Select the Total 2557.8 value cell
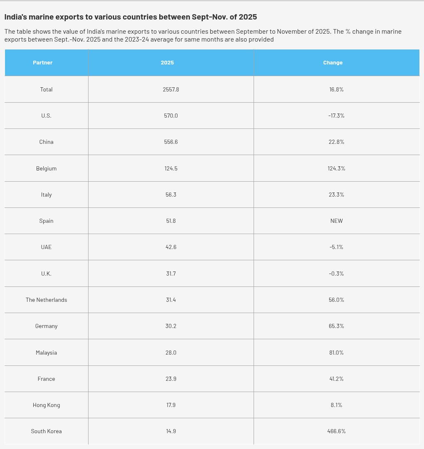This screenshot has width=424, height=449. tap(171, 89)
